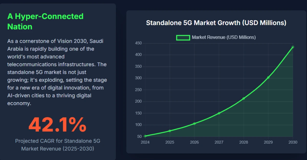Click the 50 y-axis label
Viewport: 307px width, 160px height.
139,137
